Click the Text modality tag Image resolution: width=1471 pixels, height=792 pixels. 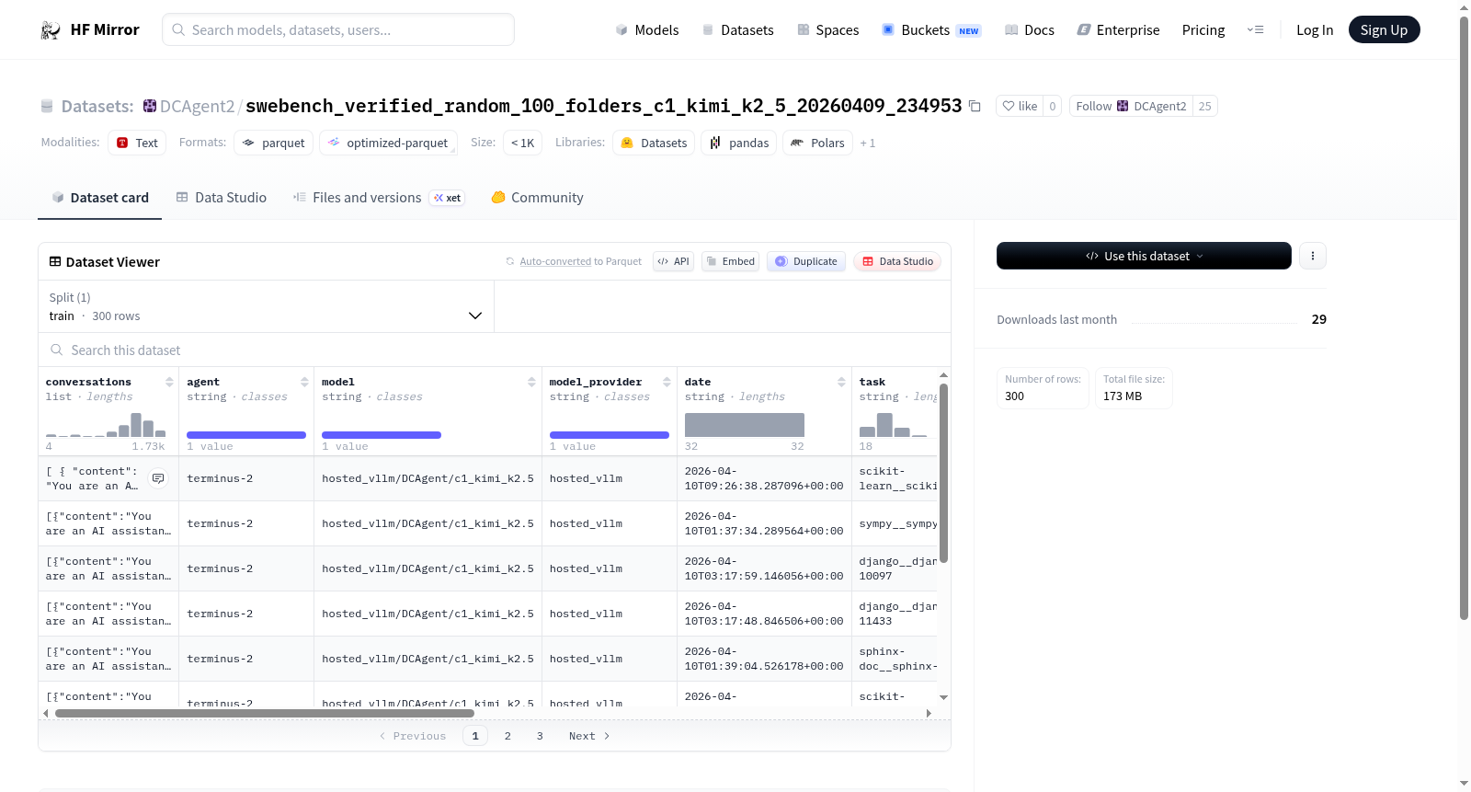tap(137, 143)
